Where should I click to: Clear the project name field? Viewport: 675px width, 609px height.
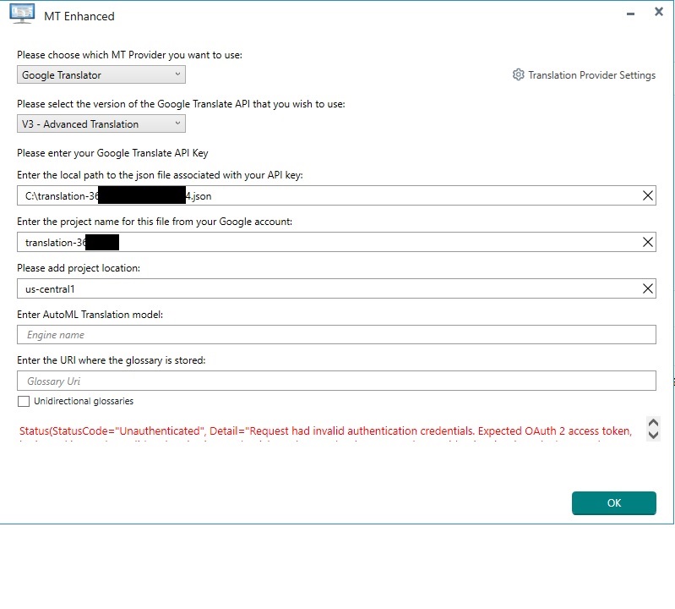point(647,242)
